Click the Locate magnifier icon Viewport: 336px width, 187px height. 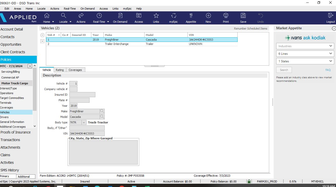(x=64, y=16)
